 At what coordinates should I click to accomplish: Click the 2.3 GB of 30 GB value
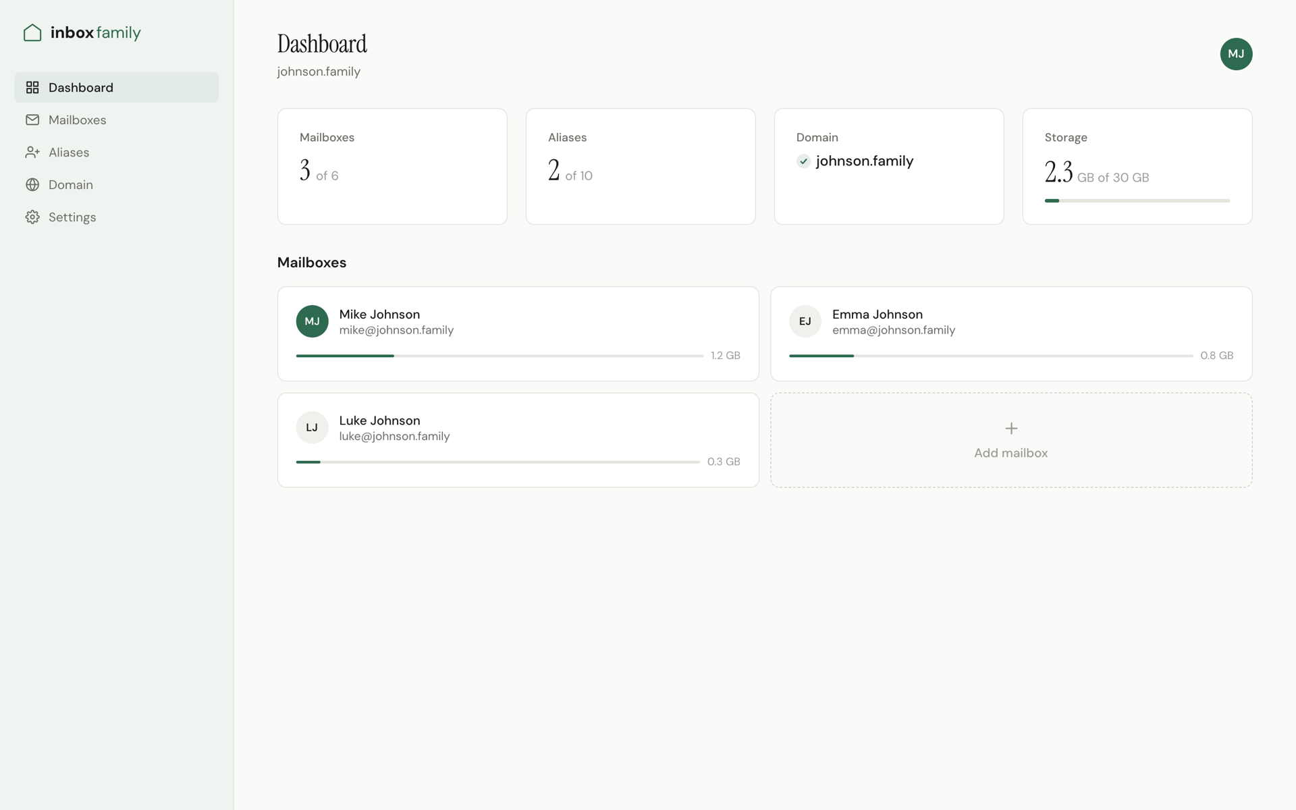click(x=1096, y=172)
